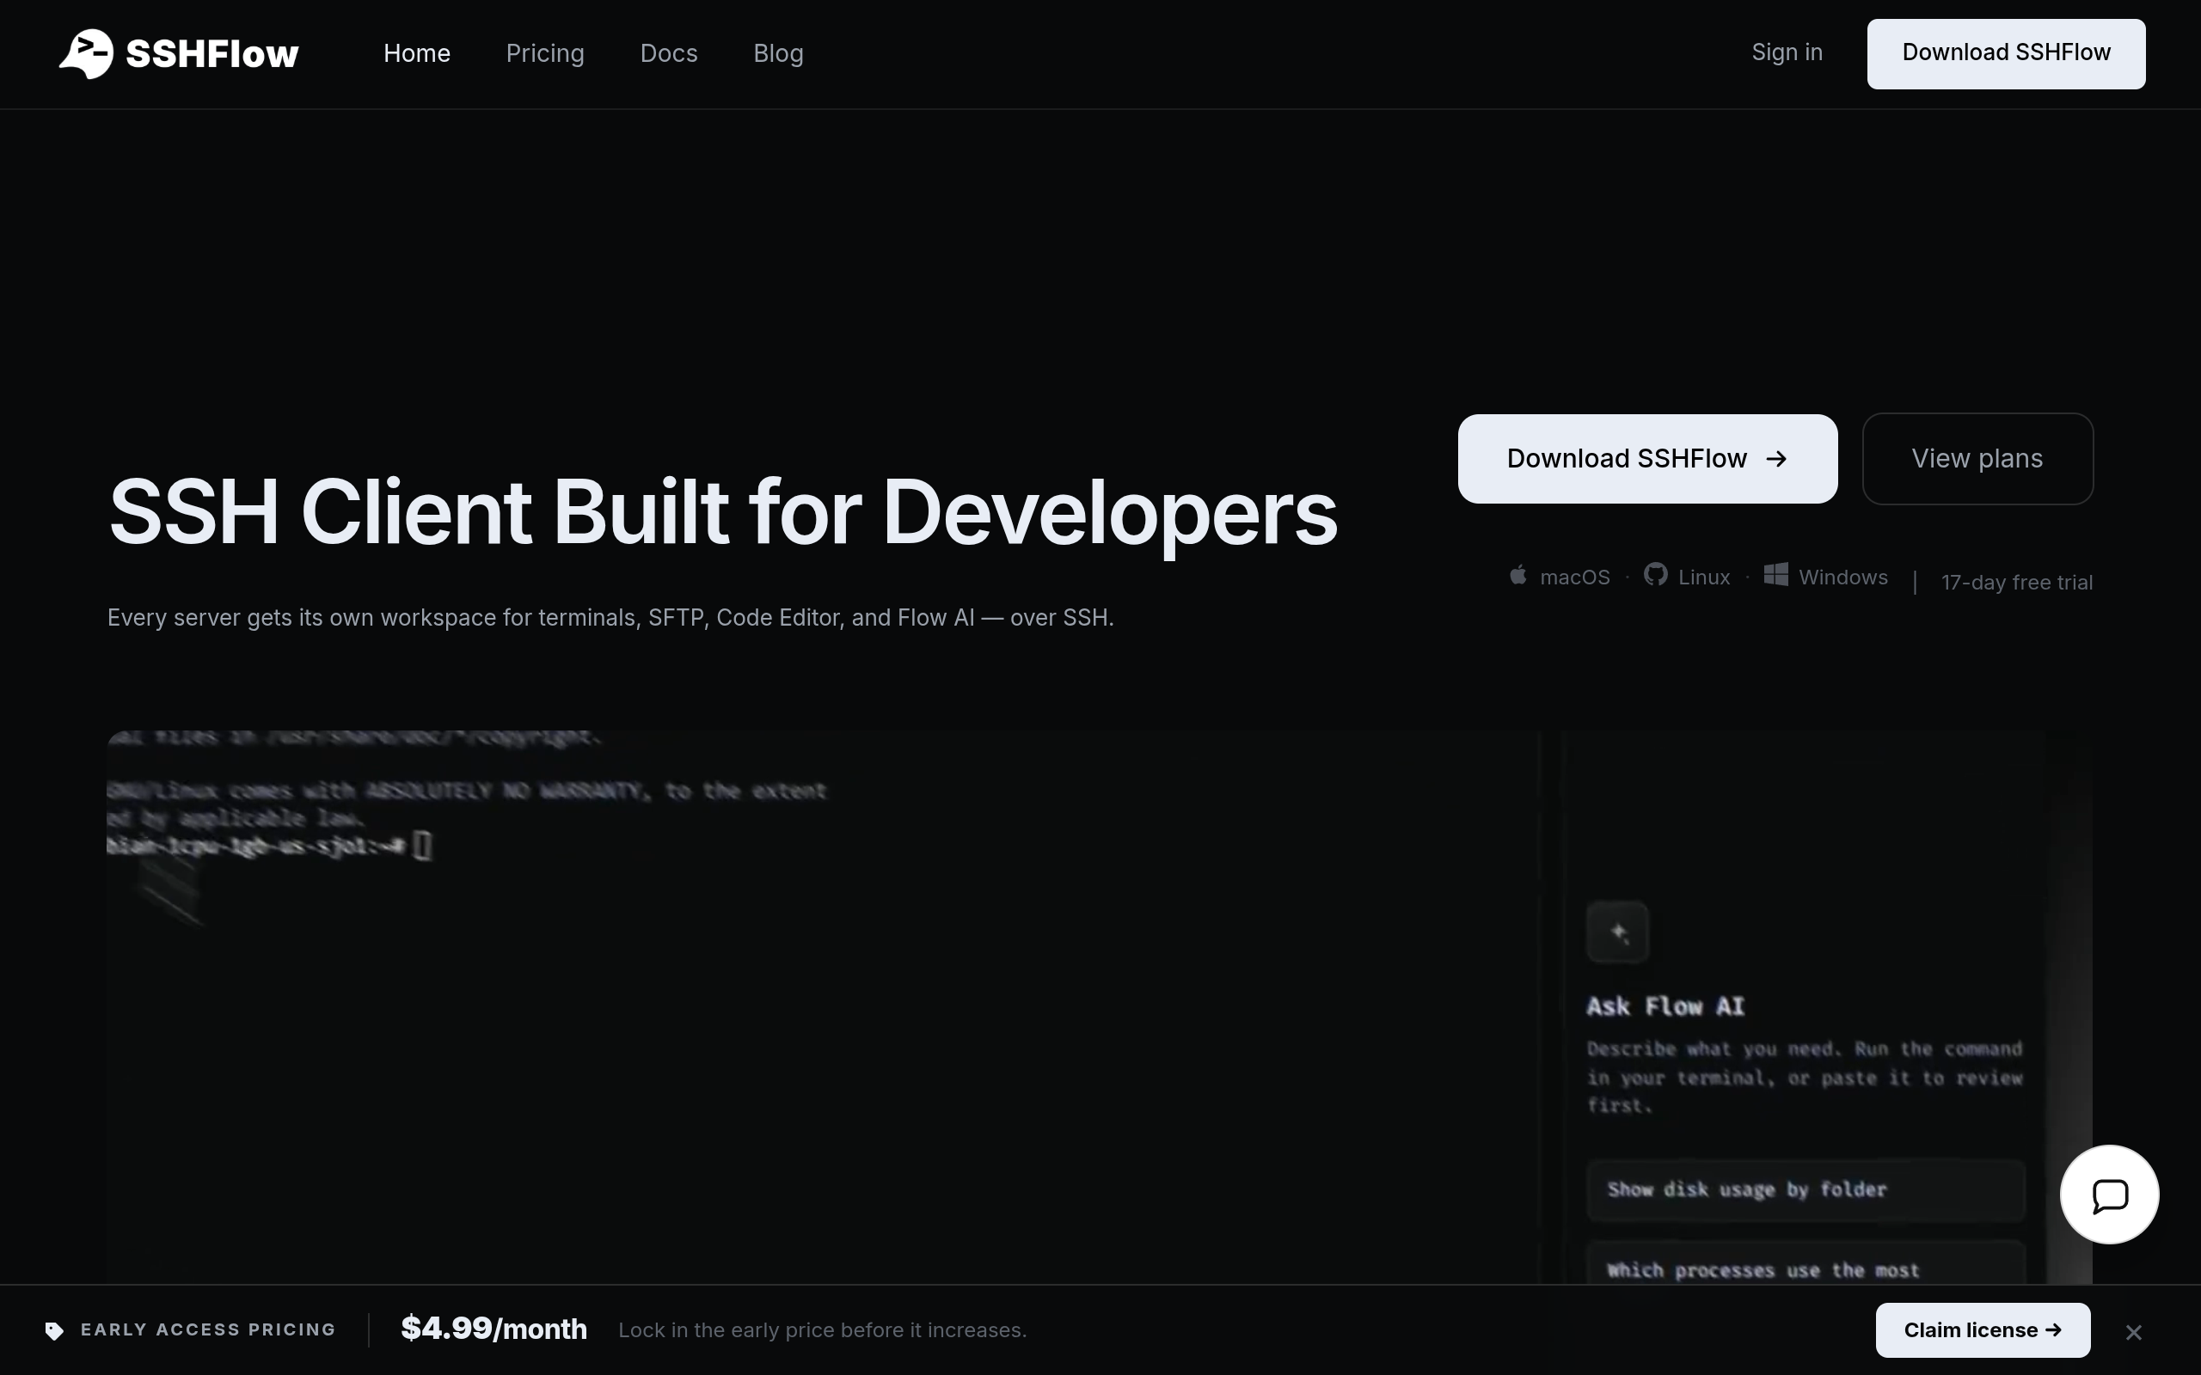Dismiss the early access pricing banner
The height and width of the screenshot is (1375, 2201).
coord(2134,1332)
